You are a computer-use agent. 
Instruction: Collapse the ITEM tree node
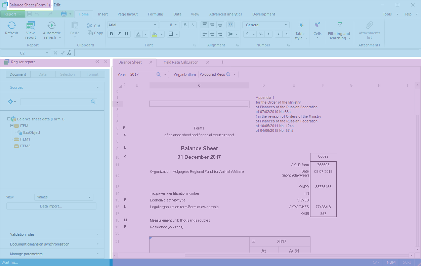[x=12, y=126]
